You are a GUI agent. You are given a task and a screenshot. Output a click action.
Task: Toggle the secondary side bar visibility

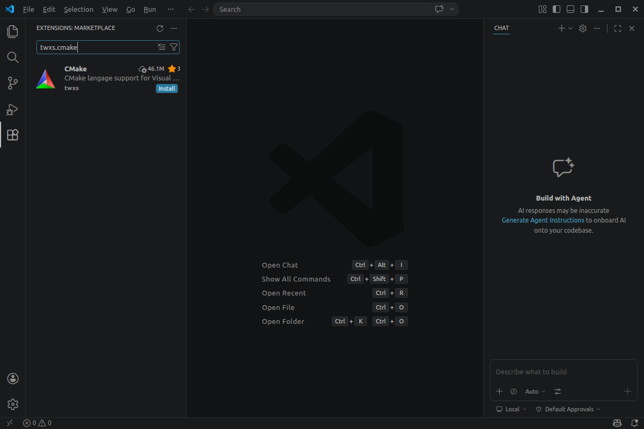[x=584, y=9]
